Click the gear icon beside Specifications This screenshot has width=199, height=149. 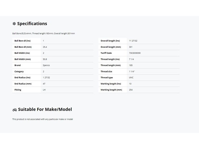pos(14,24)
